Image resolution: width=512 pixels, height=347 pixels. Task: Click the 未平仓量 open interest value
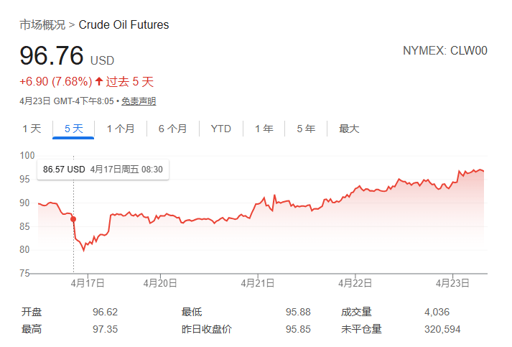coord(442,330)
